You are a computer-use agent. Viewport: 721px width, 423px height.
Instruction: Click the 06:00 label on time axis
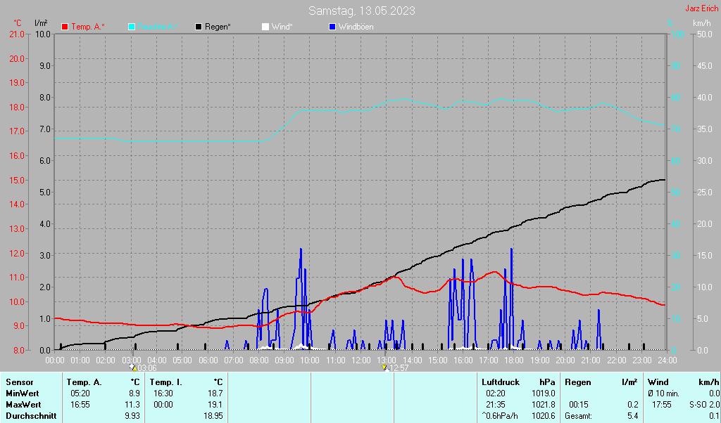click(x=208, y=360)
